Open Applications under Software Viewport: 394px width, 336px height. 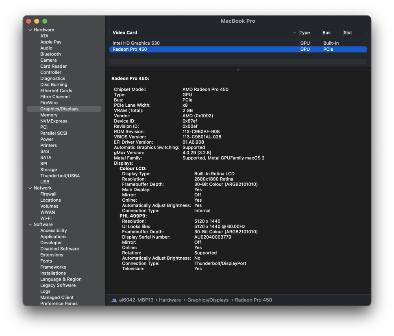[53, 237]
